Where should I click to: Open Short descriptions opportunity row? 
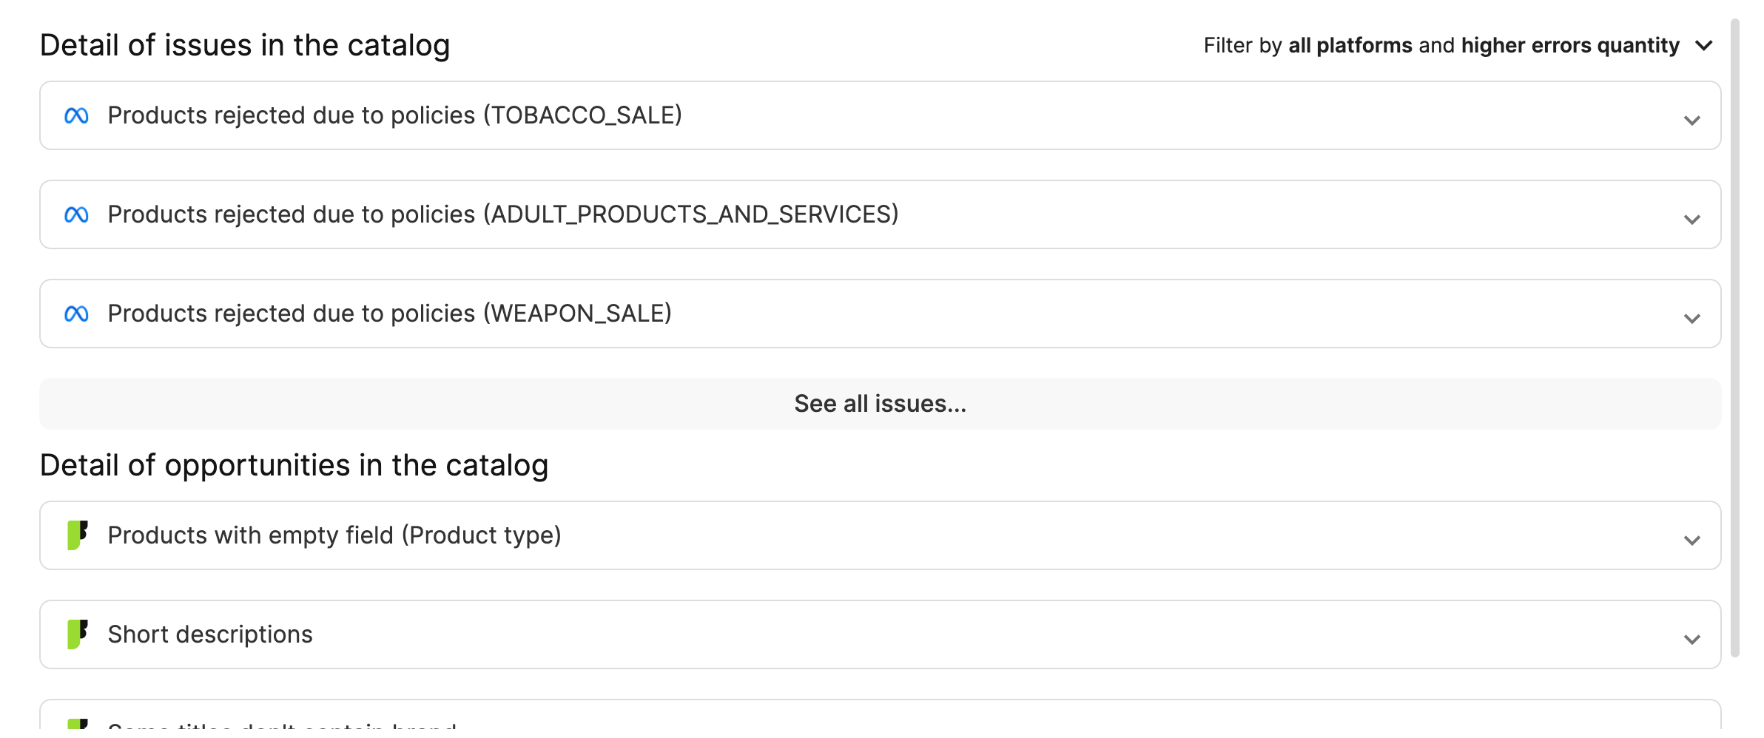(881, 634)
